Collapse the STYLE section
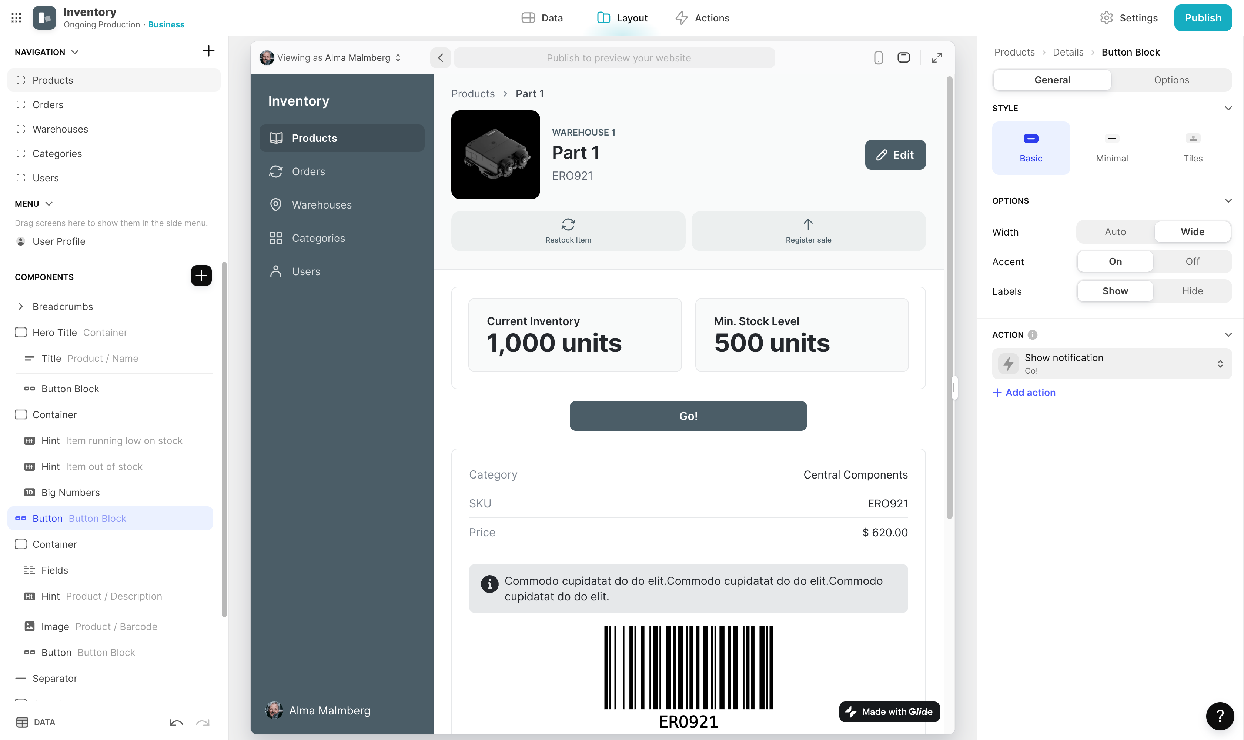 tap(1228, 108)
